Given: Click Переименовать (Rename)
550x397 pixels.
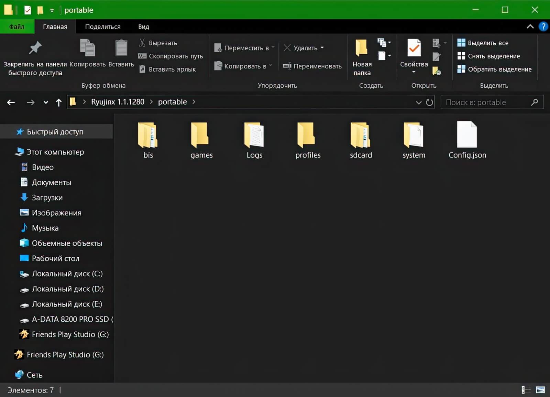Looking at the screenshot, I should pyautogui.click(x=312, y=66).
